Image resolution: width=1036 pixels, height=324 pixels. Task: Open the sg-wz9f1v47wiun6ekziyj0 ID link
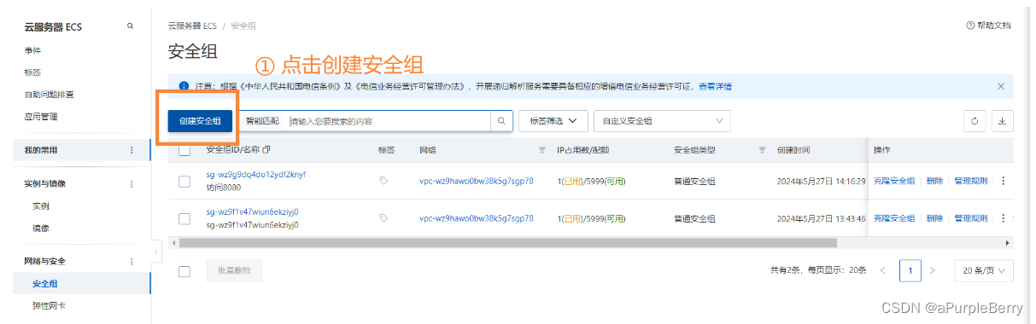pyautogui.click(x=252, y=211)
